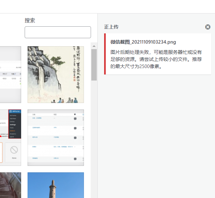Click the 搜索 search input box
215x198 pixels.
click(58, 32)
